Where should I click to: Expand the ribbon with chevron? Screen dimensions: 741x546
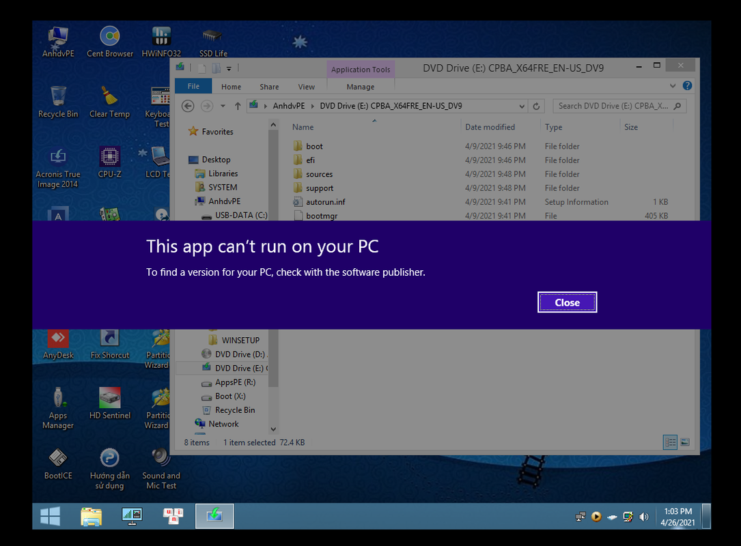tap(673, 86)
